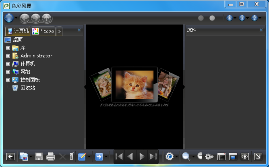Click the blue gear settings icon
The height and width of the screenshot is (167, 269).
(170, 157)
